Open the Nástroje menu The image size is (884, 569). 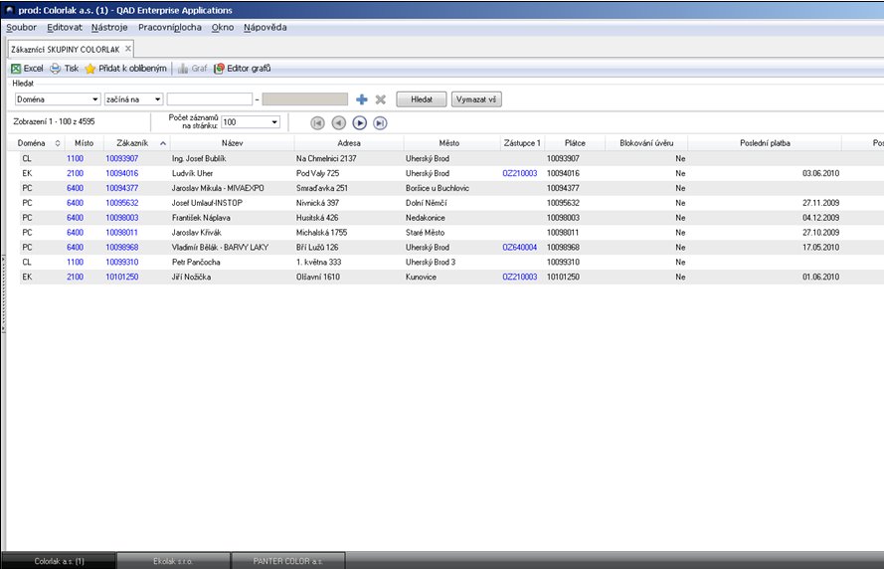pos(109,27)
